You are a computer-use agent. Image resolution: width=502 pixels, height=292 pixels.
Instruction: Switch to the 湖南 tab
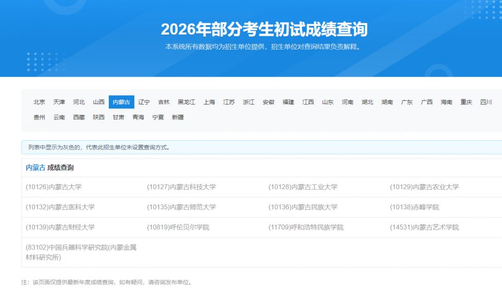(x=387, y=102)
